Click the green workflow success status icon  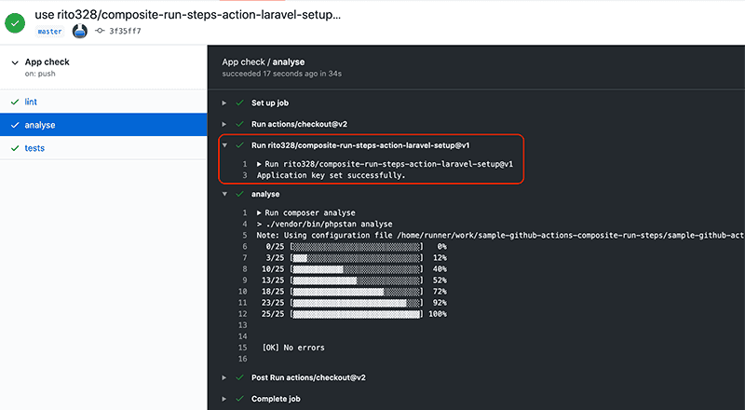(16, 22)
